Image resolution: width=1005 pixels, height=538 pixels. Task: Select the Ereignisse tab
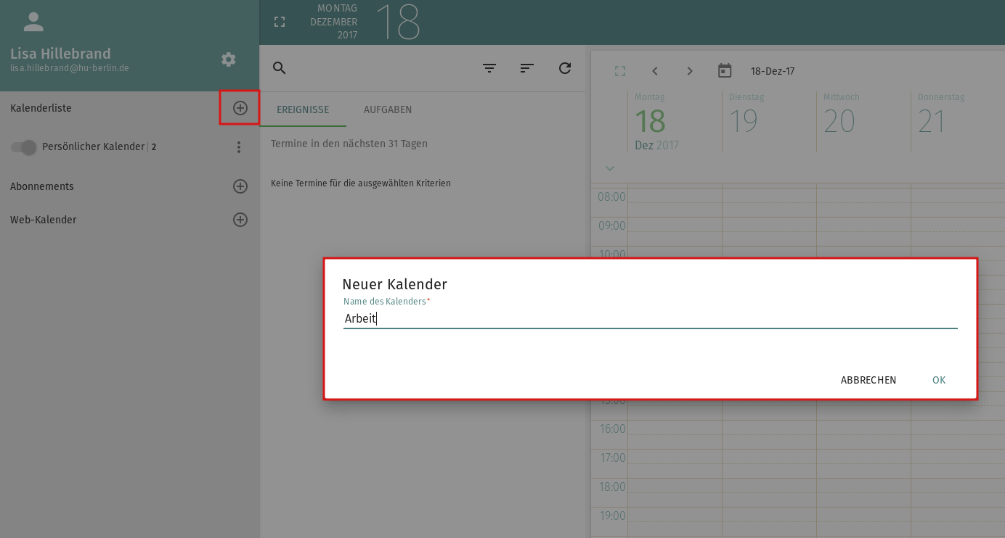[303, 109]
